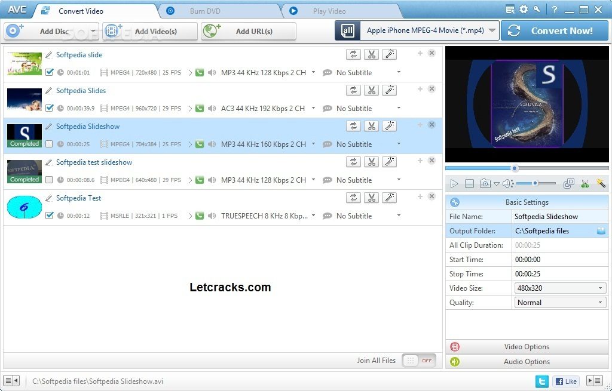The height and width of the screenshot is (391, 612).
Task: Open the Quality Normal dropdown
Action: coord(560,303)
